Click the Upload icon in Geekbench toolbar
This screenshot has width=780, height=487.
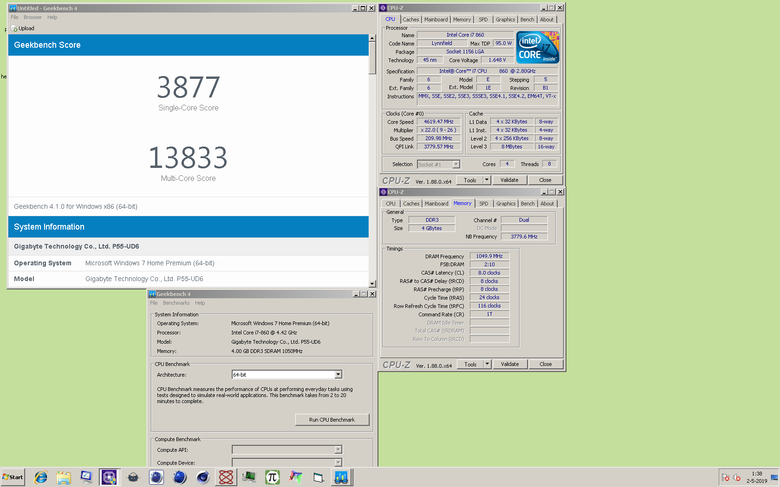(x=14, y=28)
